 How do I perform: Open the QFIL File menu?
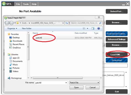[x=18, y=4]
